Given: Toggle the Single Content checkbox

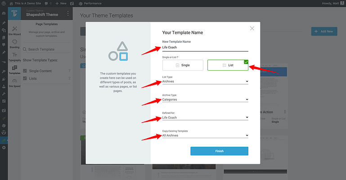Looking at the screenshot, I should [25, 71].
